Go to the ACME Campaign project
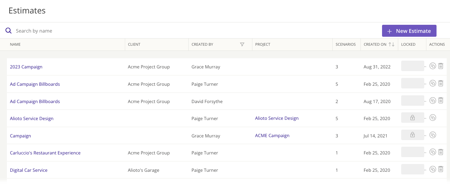Screen dimensions: 450x184 [272, 136]
